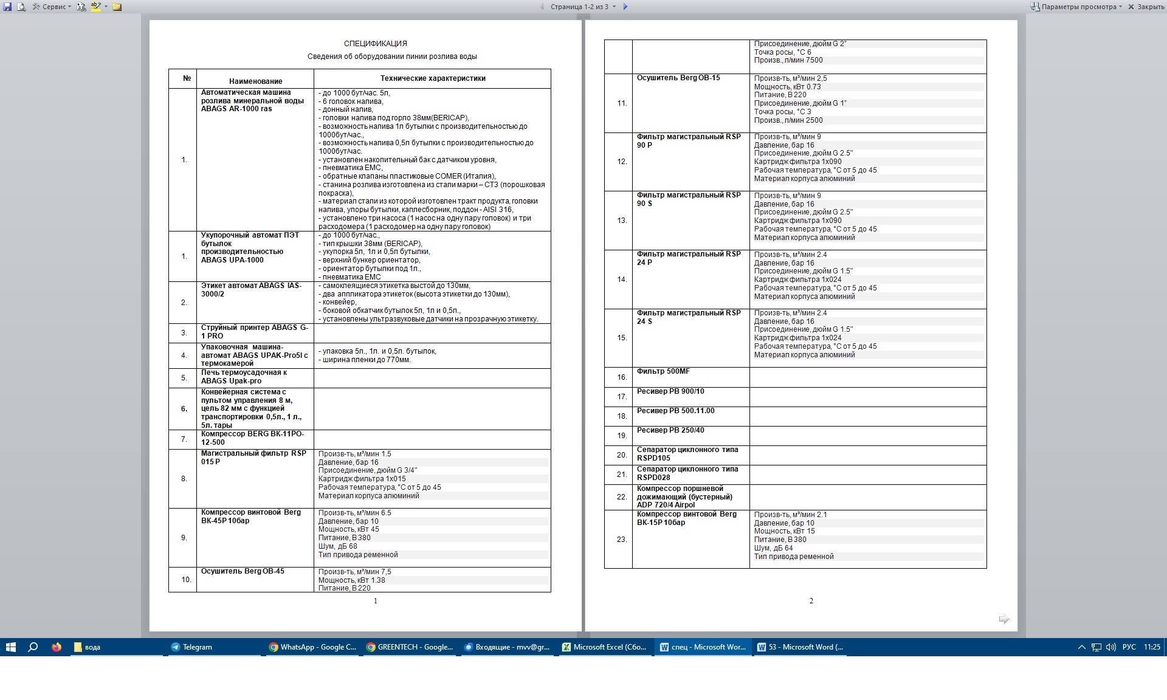Go to next page with blue arrow
Screen dimensions: 1167x700
pos(625,7)
